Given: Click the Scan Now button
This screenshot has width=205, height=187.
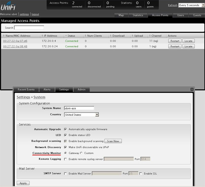Looking at the screenshot, I should click(x=113, y=141).
